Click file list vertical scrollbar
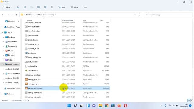Viewport: 194px width, 109px height. pyautogui.click(x=193, y=82)
